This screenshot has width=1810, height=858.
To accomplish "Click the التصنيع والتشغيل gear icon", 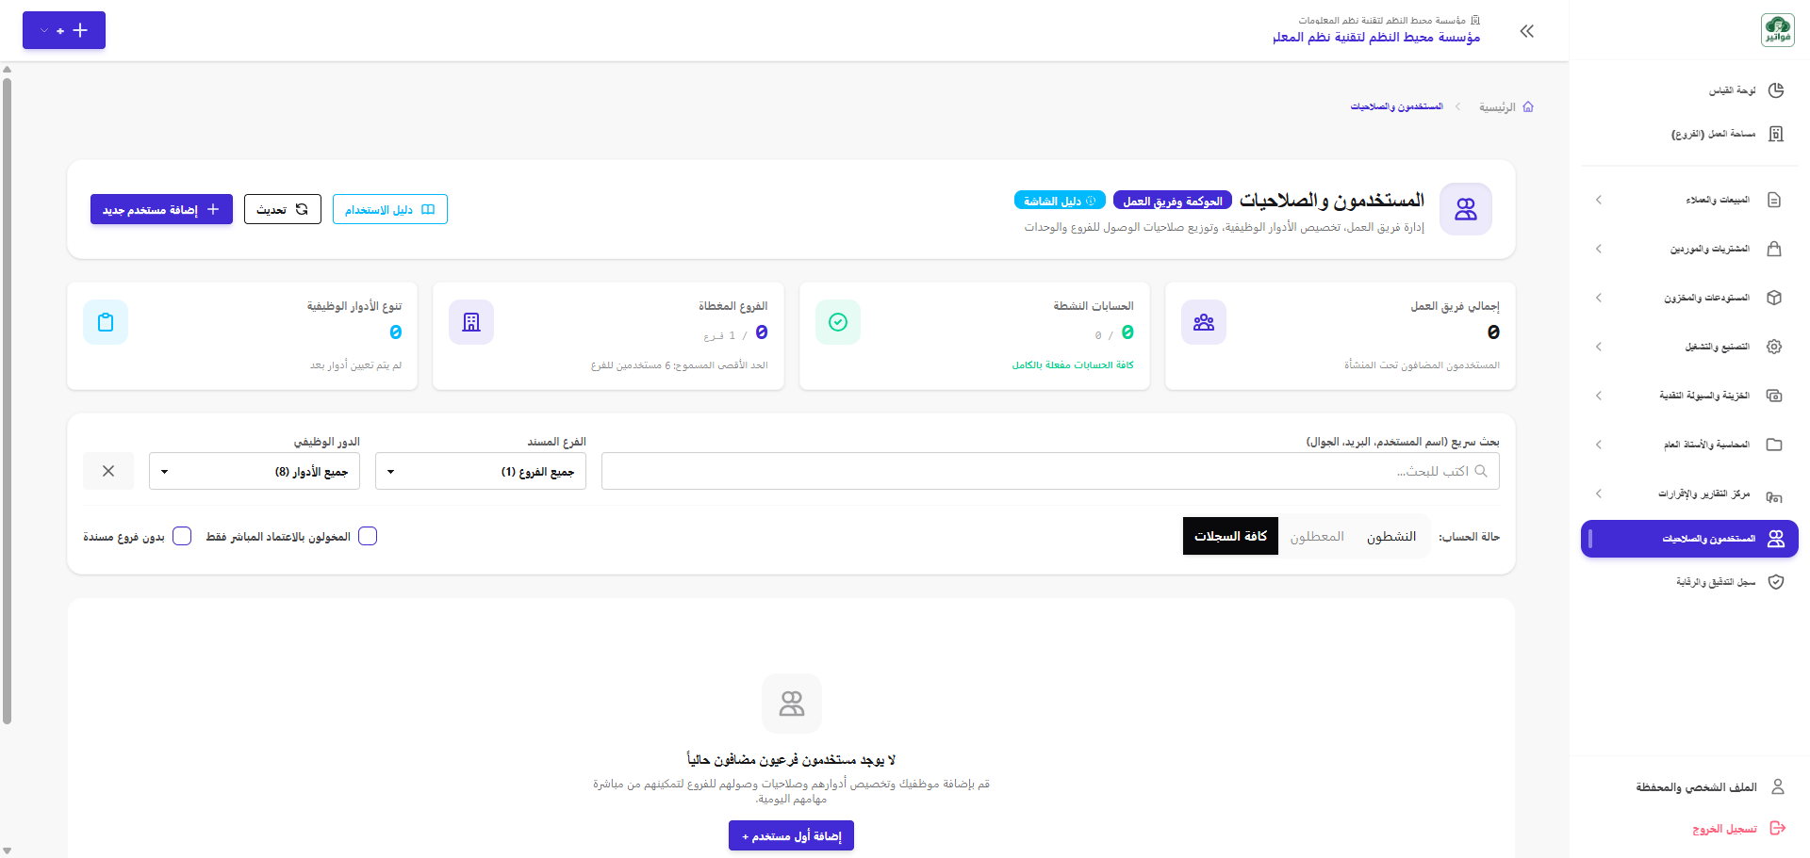I will (1774, 347).
